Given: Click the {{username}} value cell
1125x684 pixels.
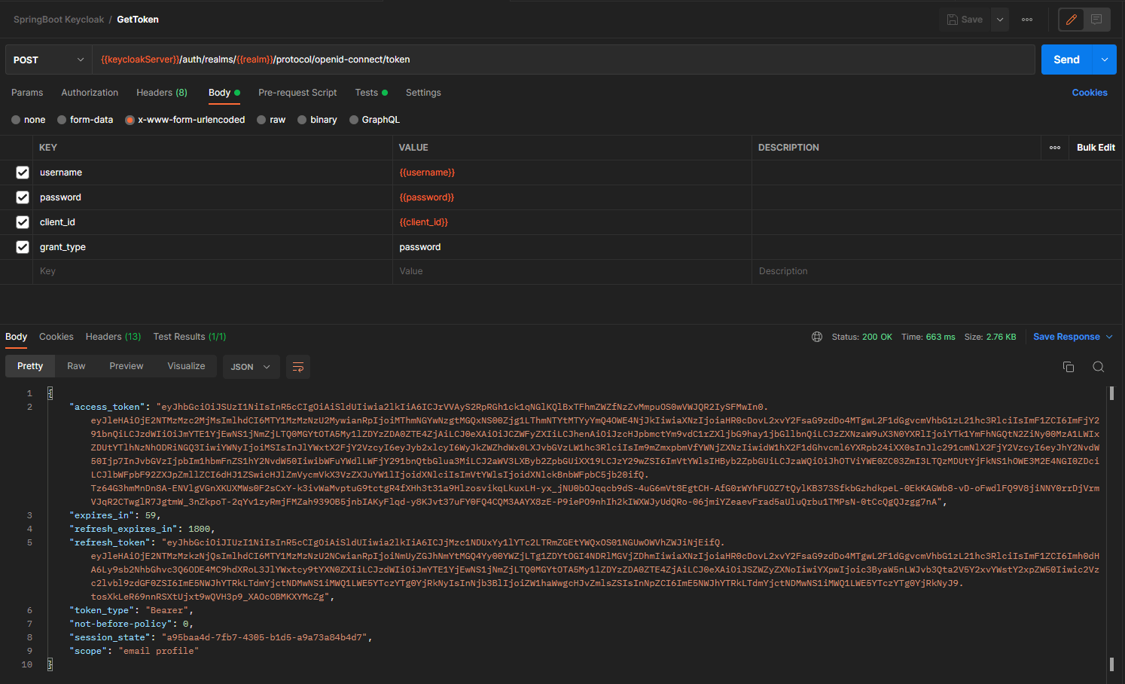Looking at the screenshot, I should [572, 173].
